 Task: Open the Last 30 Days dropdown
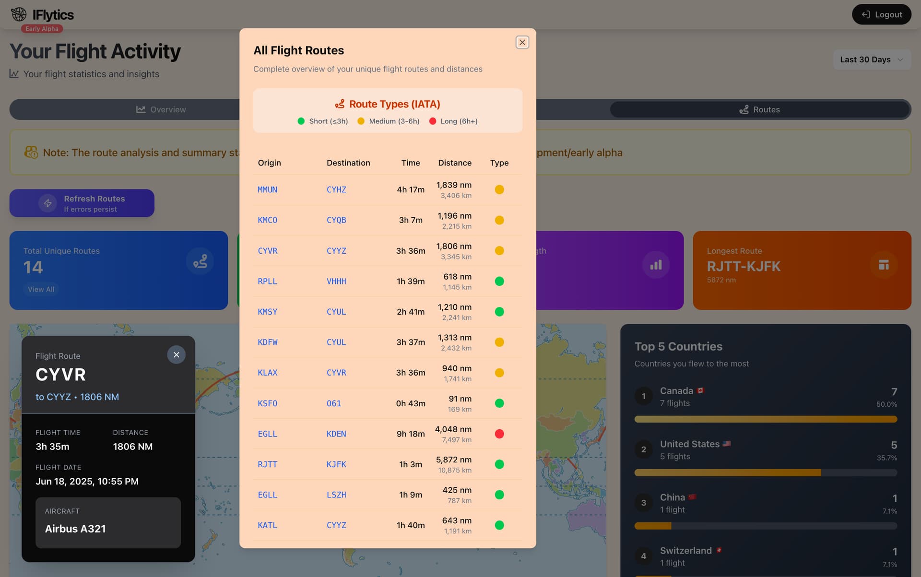872,59
